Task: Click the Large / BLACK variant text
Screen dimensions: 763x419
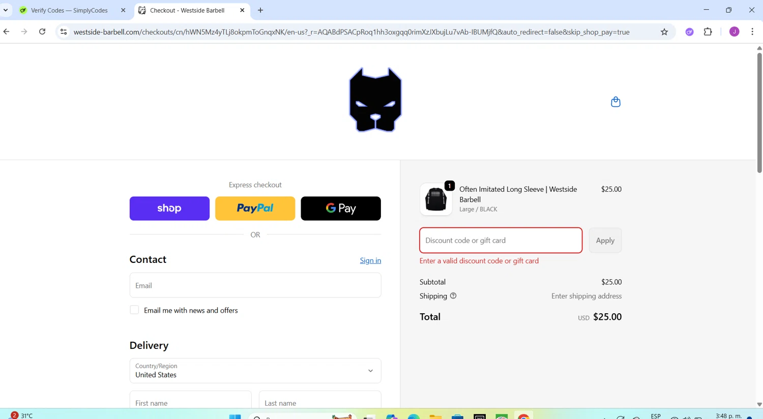Action: (x=478, y=209)
